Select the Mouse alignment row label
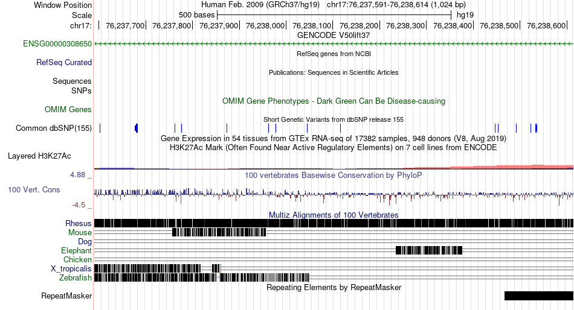574x310 pixels. click(x=80, y=233)
